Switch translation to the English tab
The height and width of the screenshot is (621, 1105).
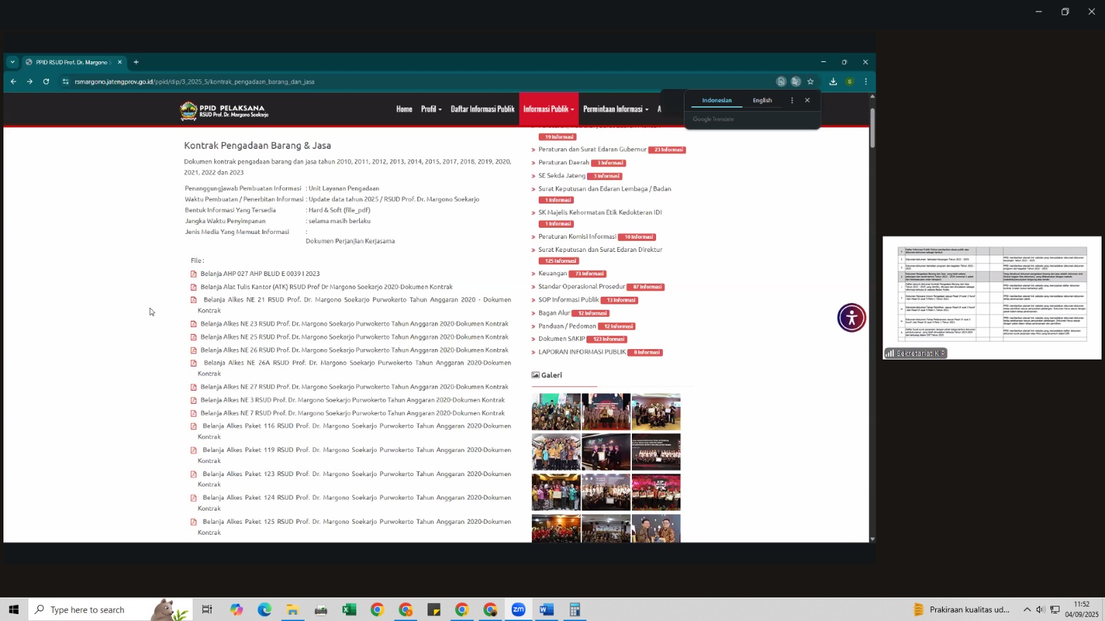tap(762, 101)
